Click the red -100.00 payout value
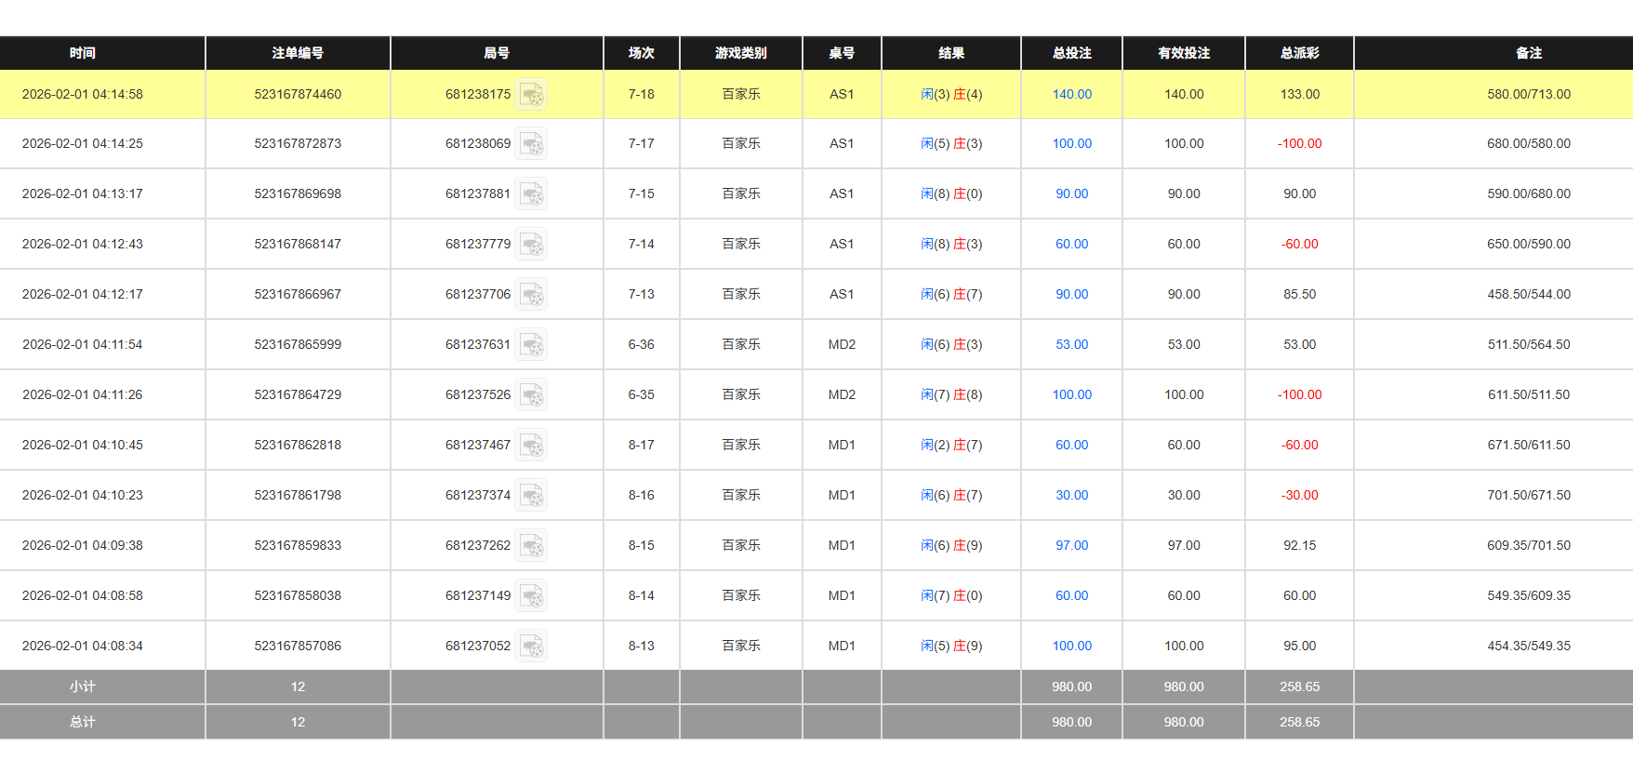The image size is (1633, 760). point(1299,143)
